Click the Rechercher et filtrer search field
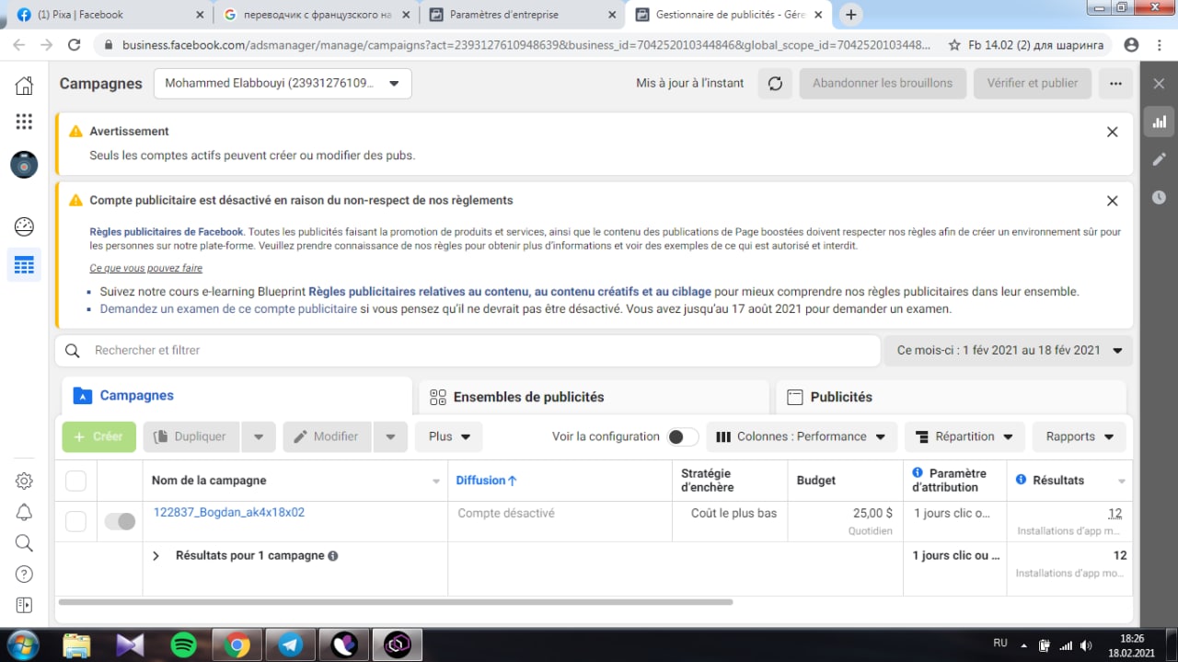The width and height of the screenshot is (1178, 662). click(468, 350)
